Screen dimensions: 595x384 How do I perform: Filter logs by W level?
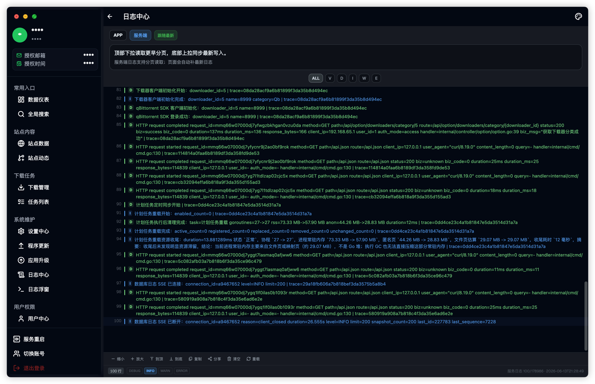pos(364,78)
